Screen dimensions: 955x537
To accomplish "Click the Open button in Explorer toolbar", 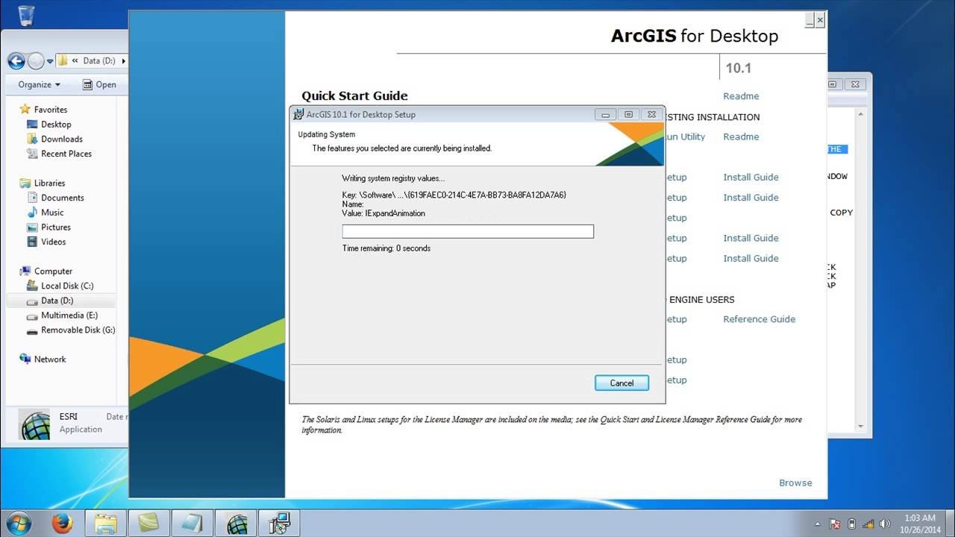I will click(99, 84).
